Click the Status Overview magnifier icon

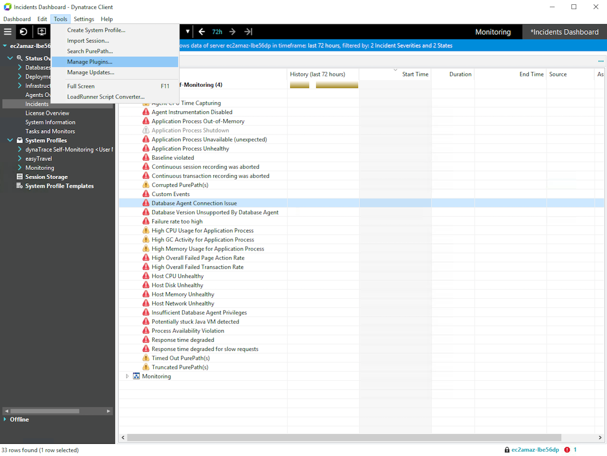click(x=19, y=58)
